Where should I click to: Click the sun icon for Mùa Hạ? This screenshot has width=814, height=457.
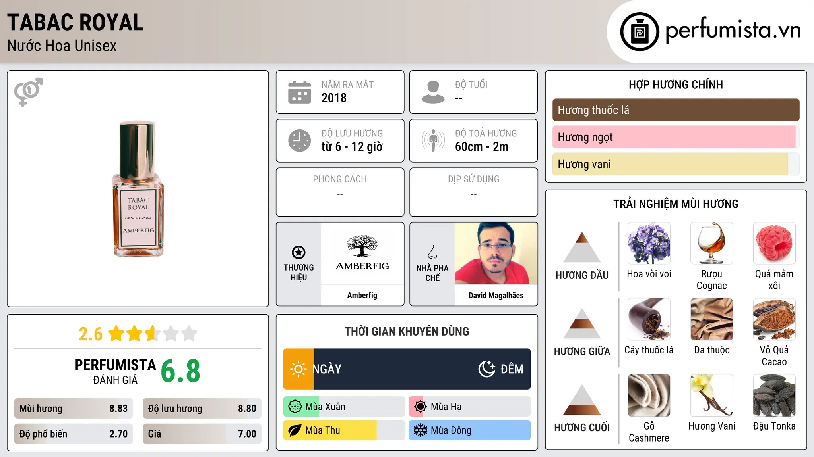[421, 407]
